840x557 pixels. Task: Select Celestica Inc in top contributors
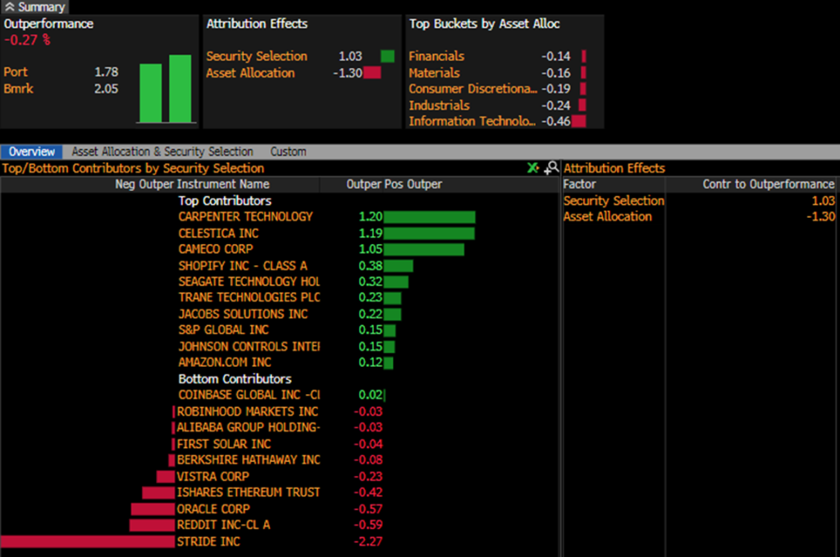218,233
